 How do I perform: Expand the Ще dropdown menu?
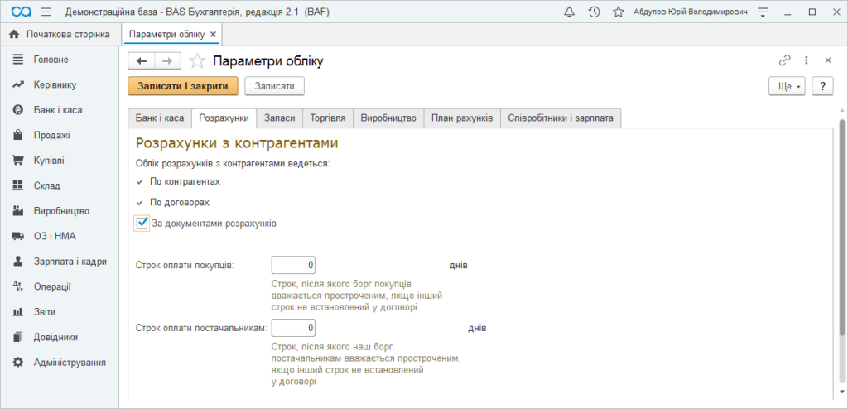[787, 86]
